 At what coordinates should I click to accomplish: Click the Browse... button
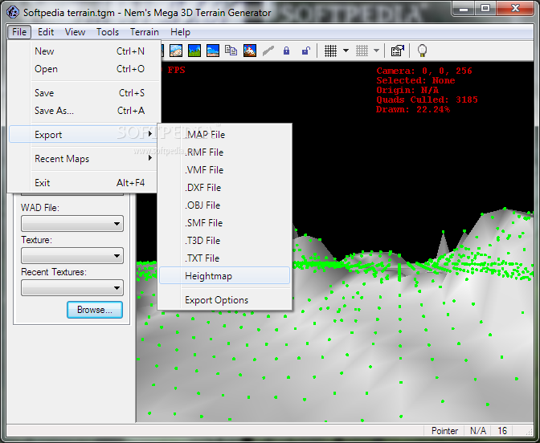coord(95,310)
